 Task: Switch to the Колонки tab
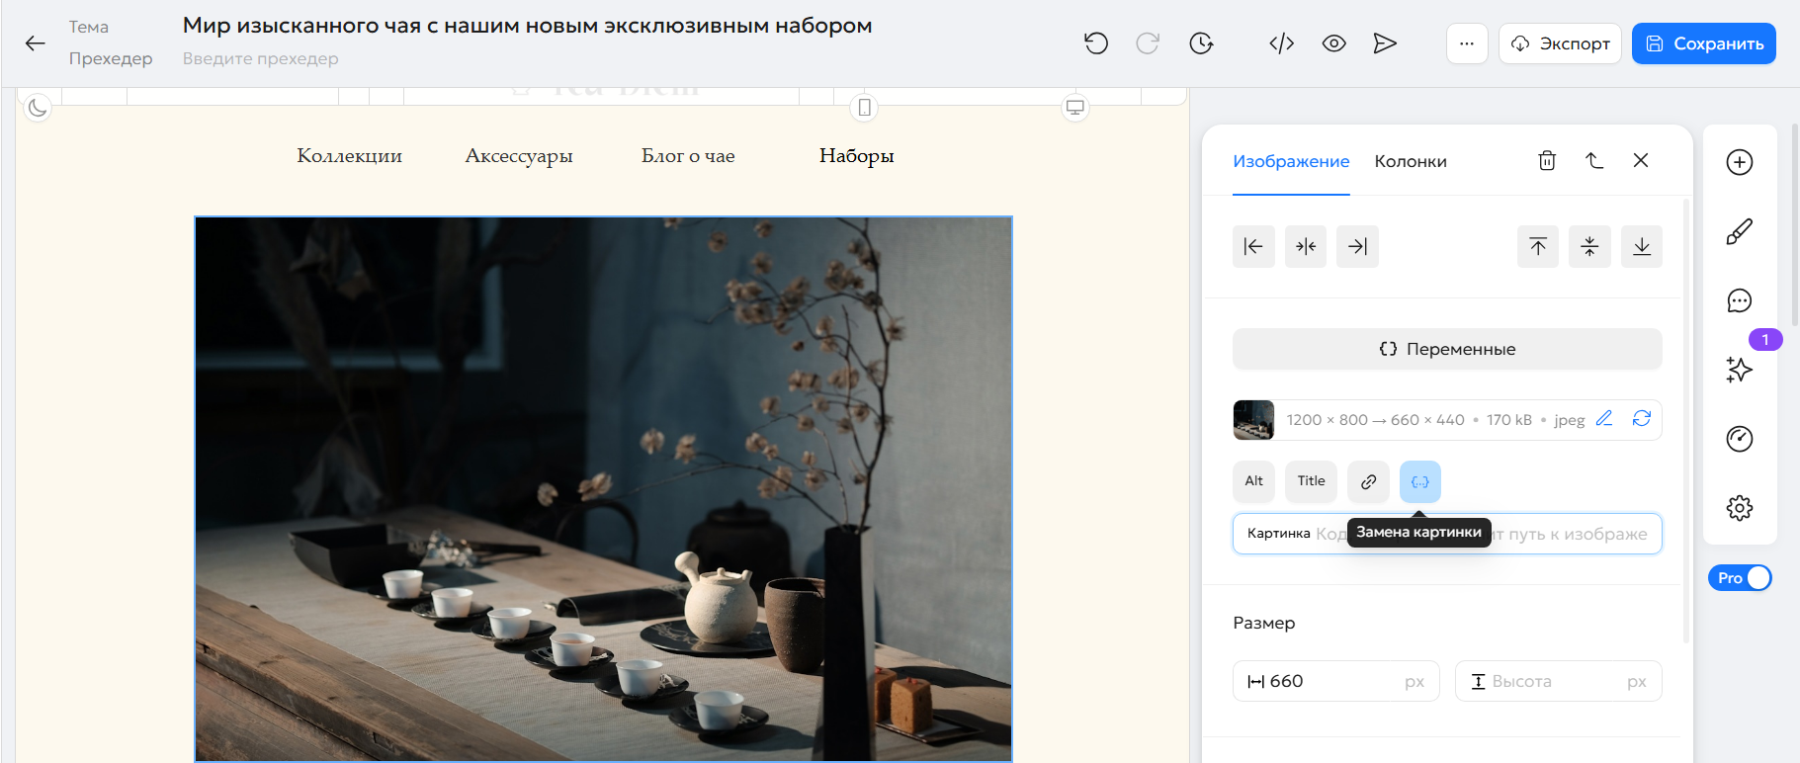(x=1411, y=161)
